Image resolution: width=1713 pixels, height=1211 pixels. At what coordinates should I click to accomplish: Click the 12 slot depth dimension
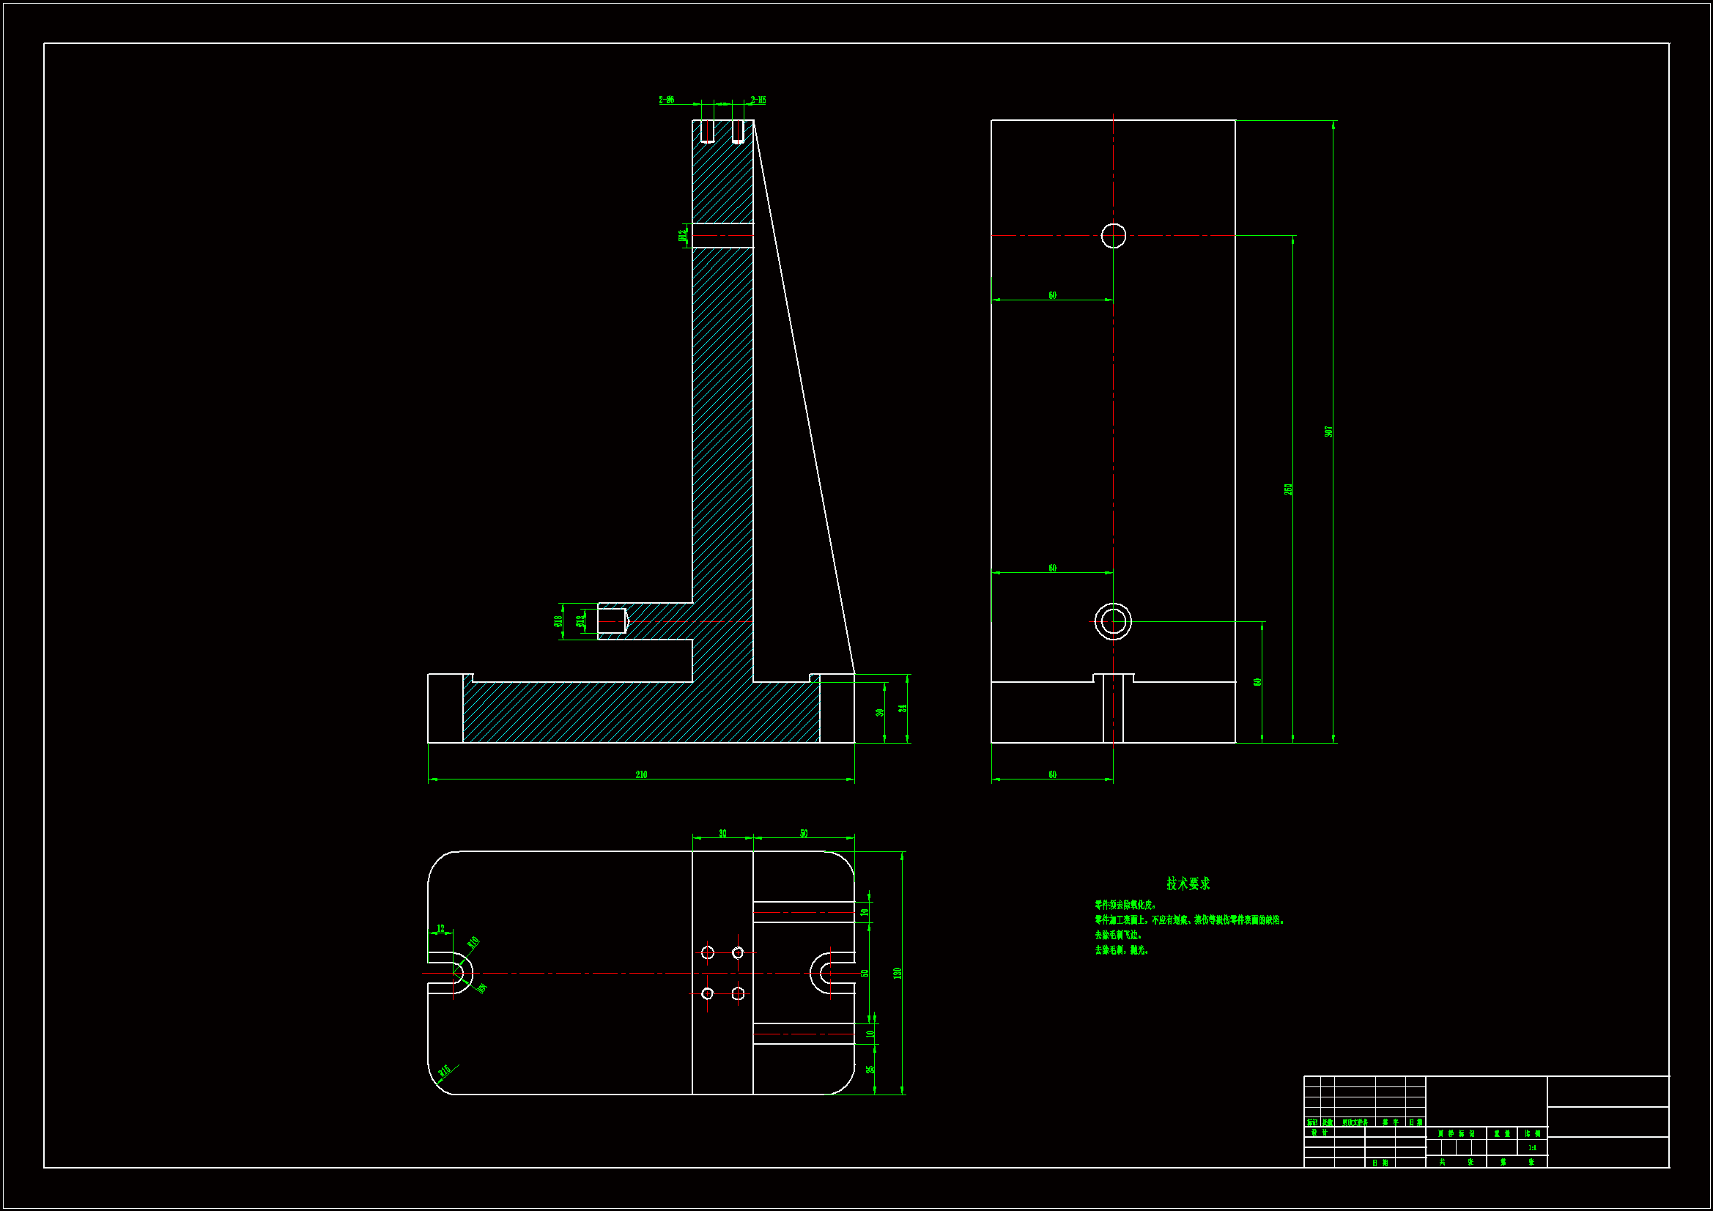coord(440,929)
